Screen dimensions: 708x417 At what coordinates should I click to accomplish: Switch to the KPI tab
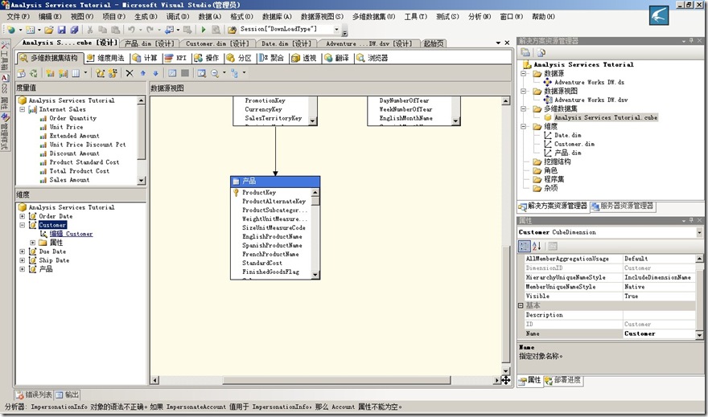[x=175, y=58]
